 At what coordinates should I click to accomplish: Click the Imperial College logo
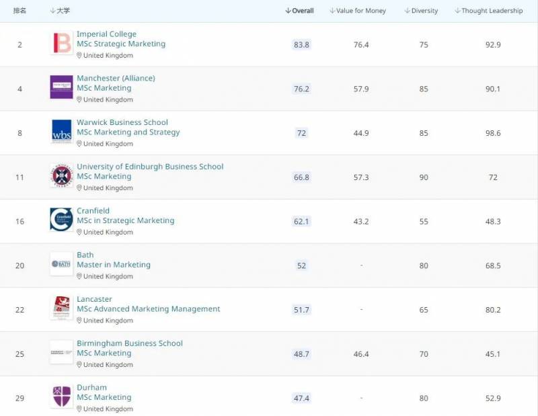click(x=61, y=44)
